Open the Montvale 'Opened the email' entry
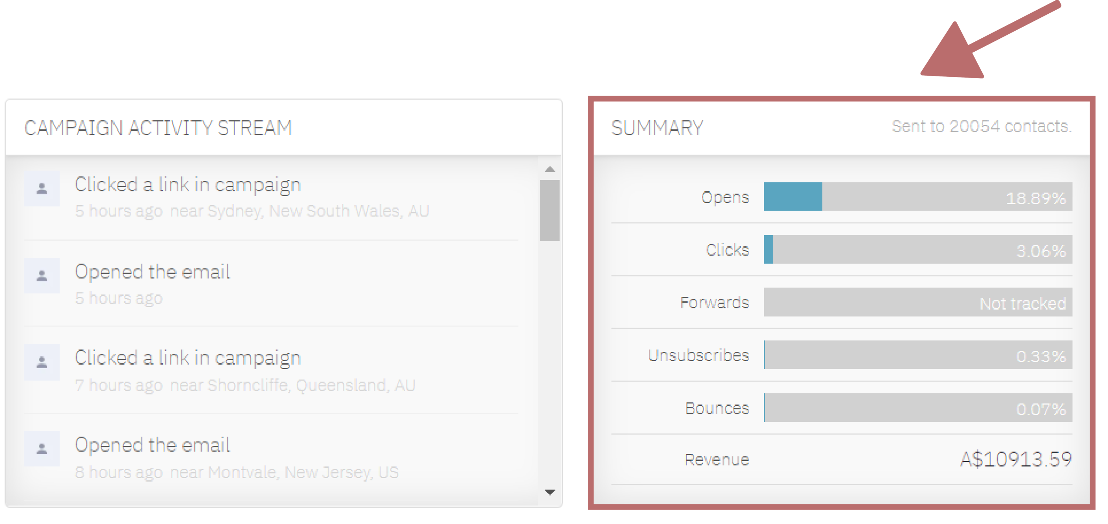Image resolution: width=1108 pixels, height=524 pixels. [x=152, y=445]
